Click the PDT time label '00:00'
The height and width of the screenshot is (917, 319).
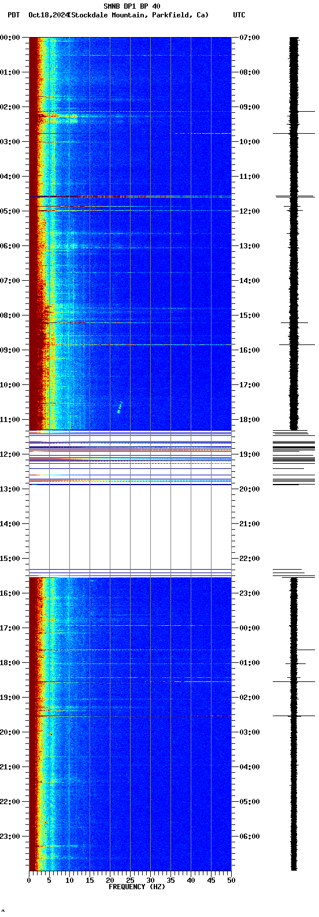click(x=11, y=38)
